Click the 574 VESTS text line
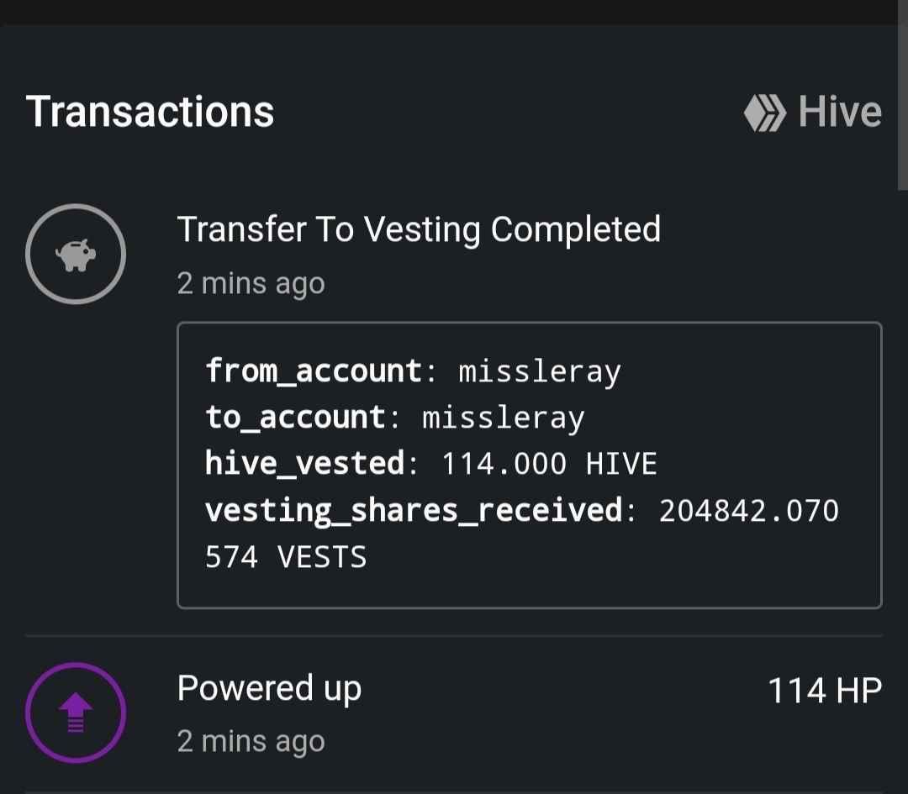Image resolution: width=908 pixels, height=794 pixels. 286,557
